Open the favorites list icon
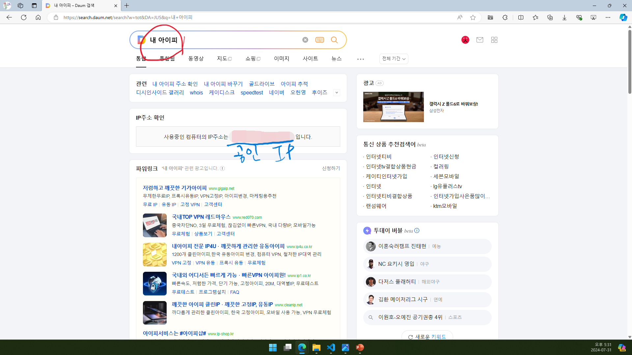632x355 pixels. [536, 17]
